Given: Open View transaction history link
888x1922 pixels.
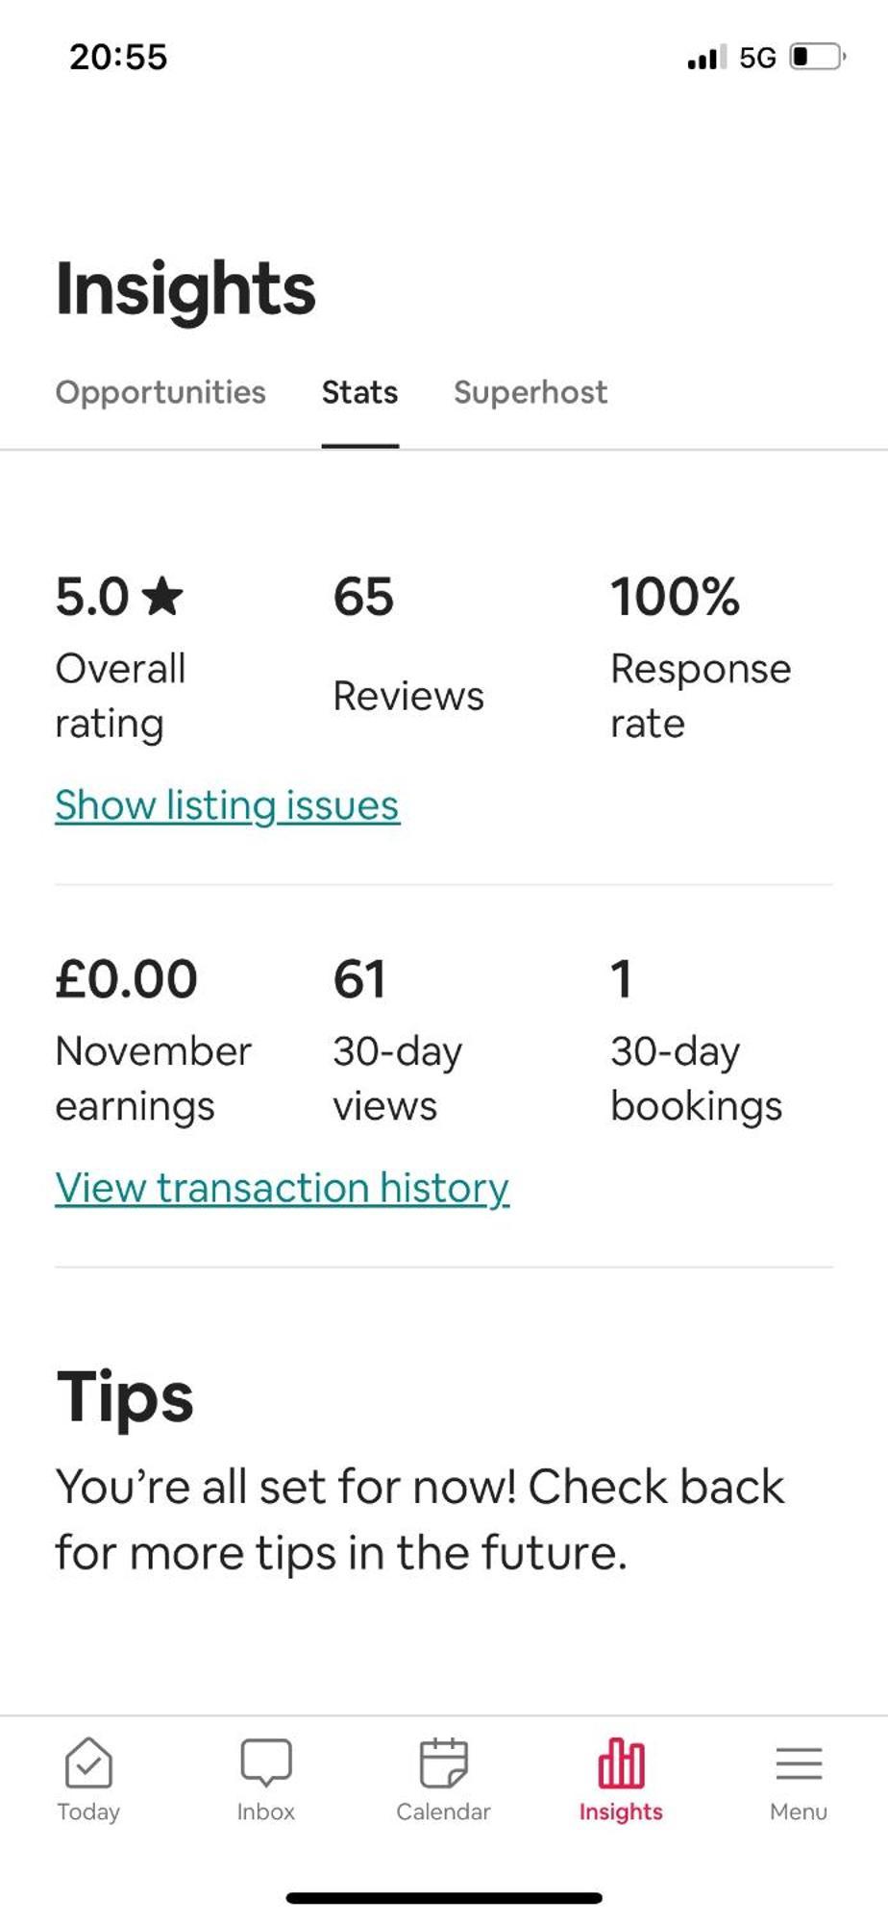Looking at the screenshot, I should (282, 1188).
